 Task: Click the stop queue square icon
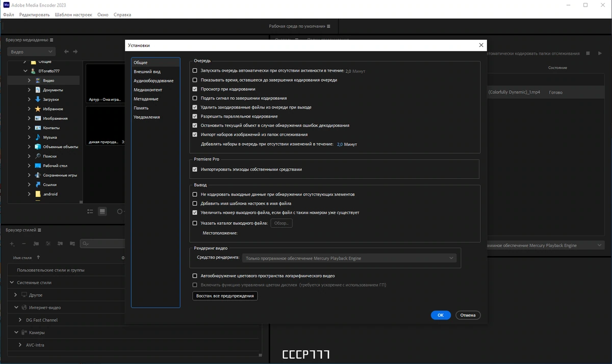[x=588, y=53]
